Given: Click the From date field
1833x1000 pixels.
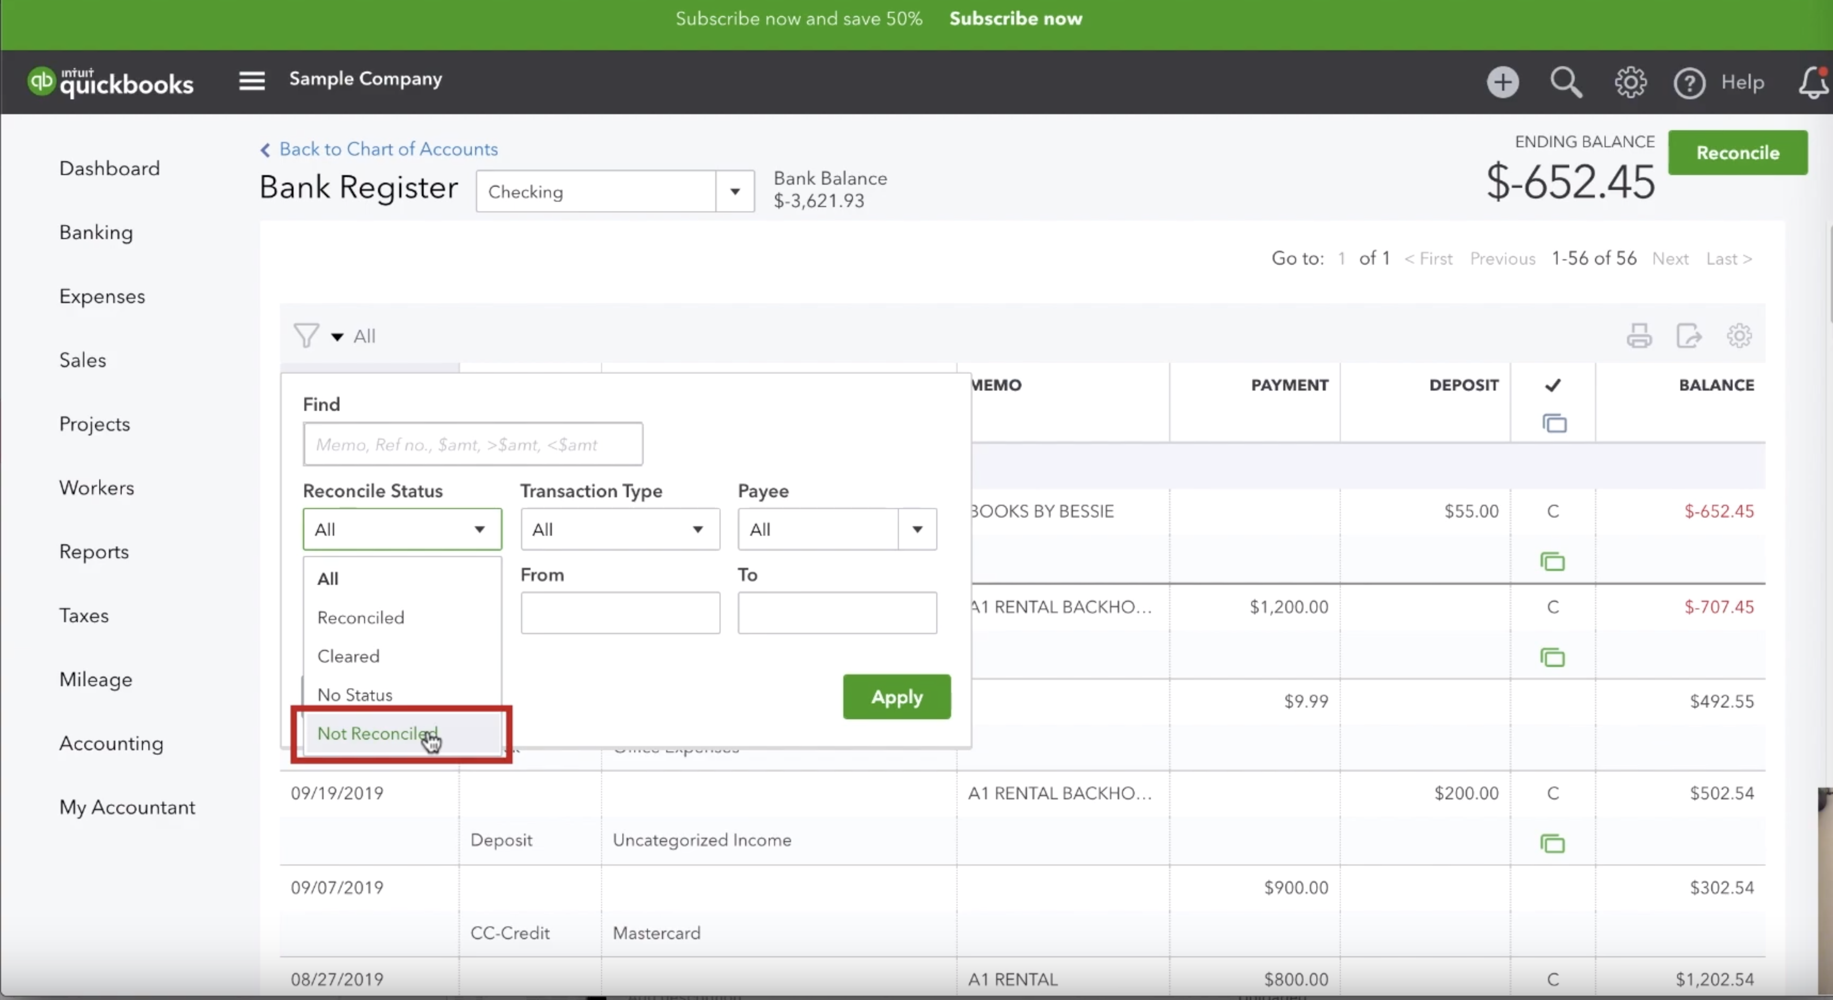Looking at the screenshot, I should pos(620,613).
